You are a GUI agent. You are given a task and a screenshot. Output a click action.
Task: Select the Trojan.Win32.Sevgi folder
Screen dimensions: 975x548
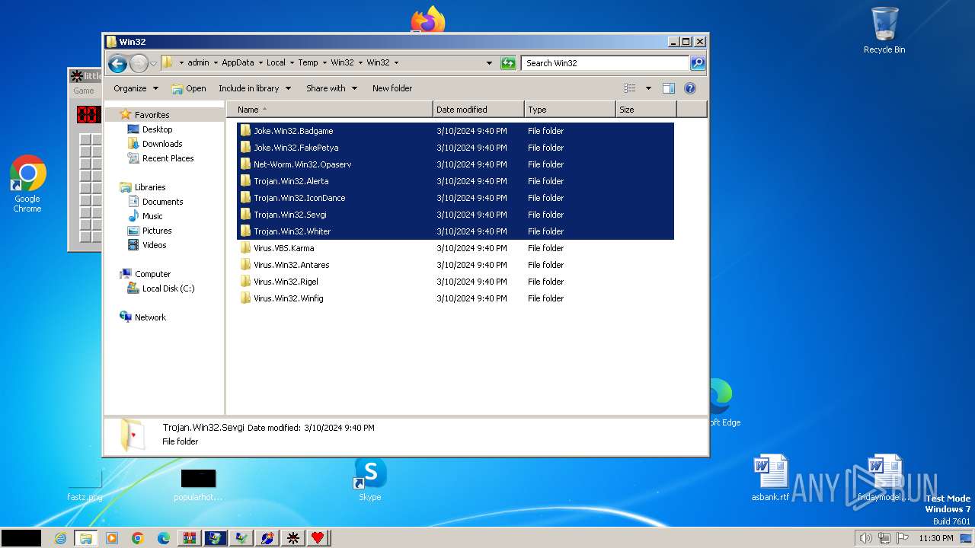pyautogui.click(x=456, y=215)
